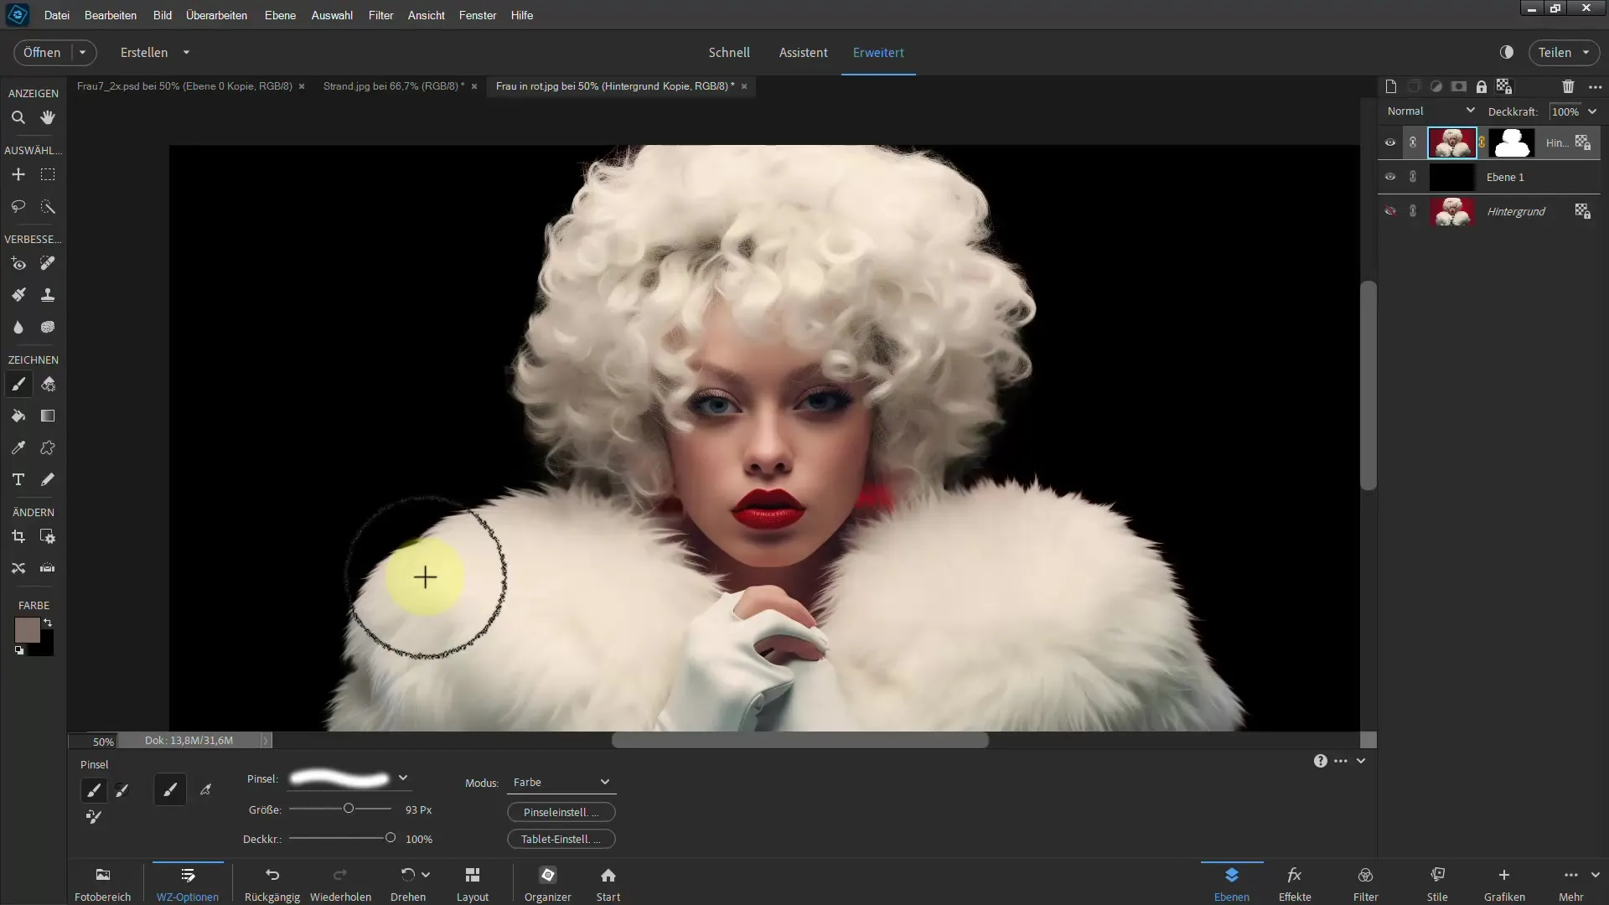
Task: Open the Filter menu
Action: coord(380,15)
